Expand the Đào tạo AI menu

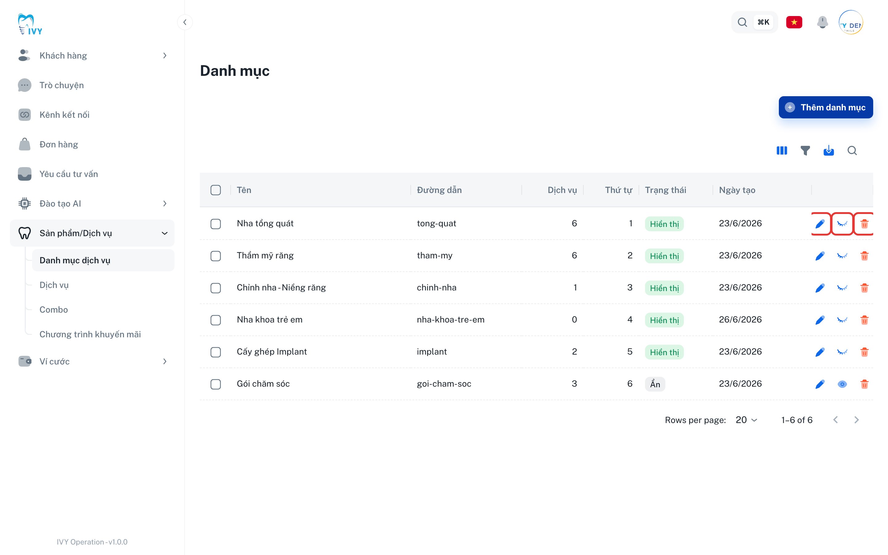point(92,203)
